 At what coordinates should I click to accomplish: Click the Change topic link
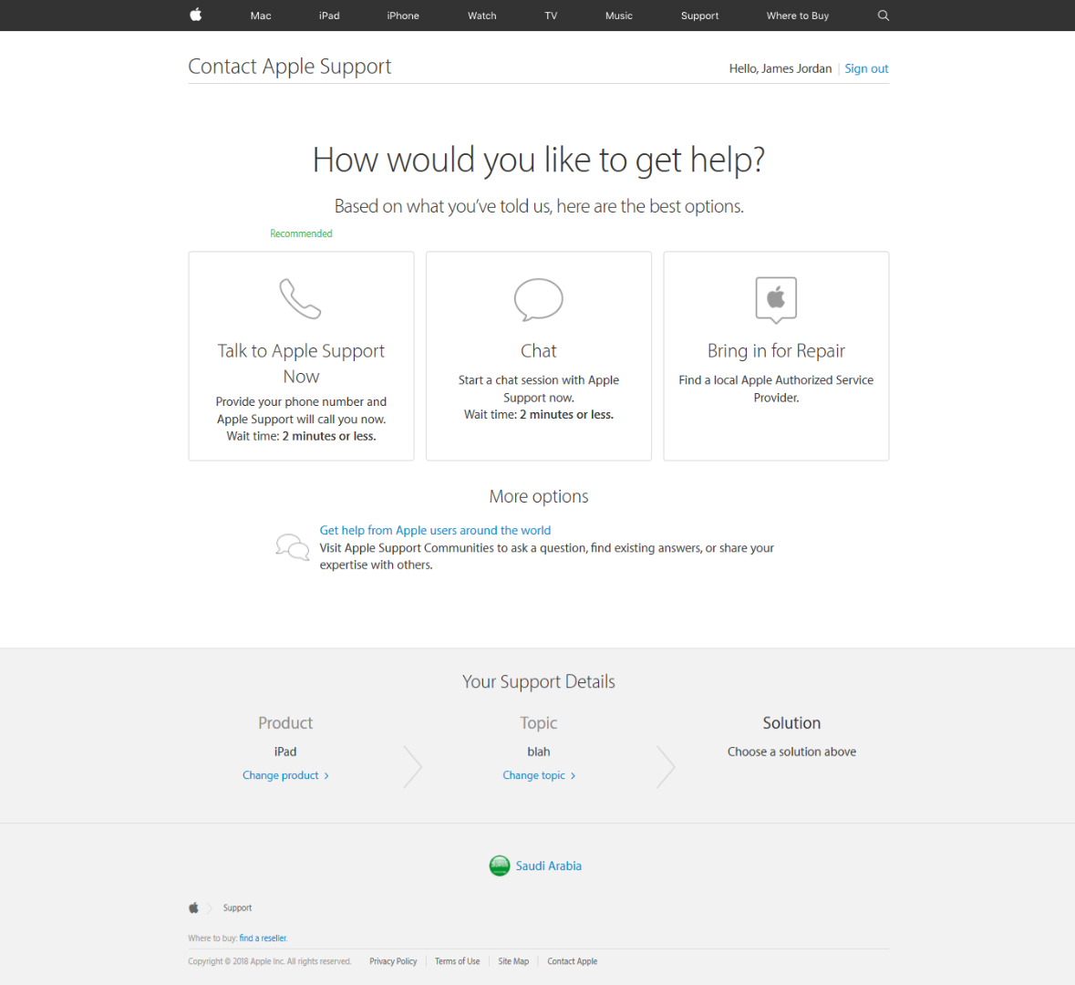point(534,775)
